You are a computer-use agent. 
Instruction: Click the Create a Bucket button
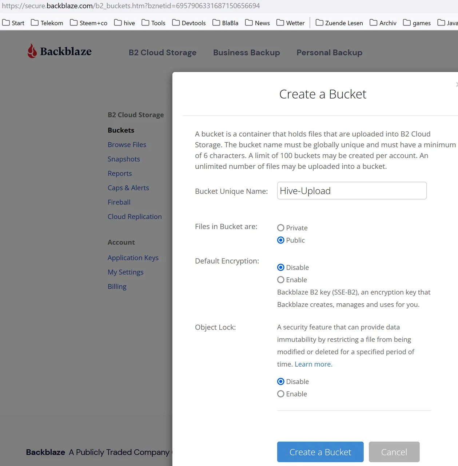(x=320, y=452)
